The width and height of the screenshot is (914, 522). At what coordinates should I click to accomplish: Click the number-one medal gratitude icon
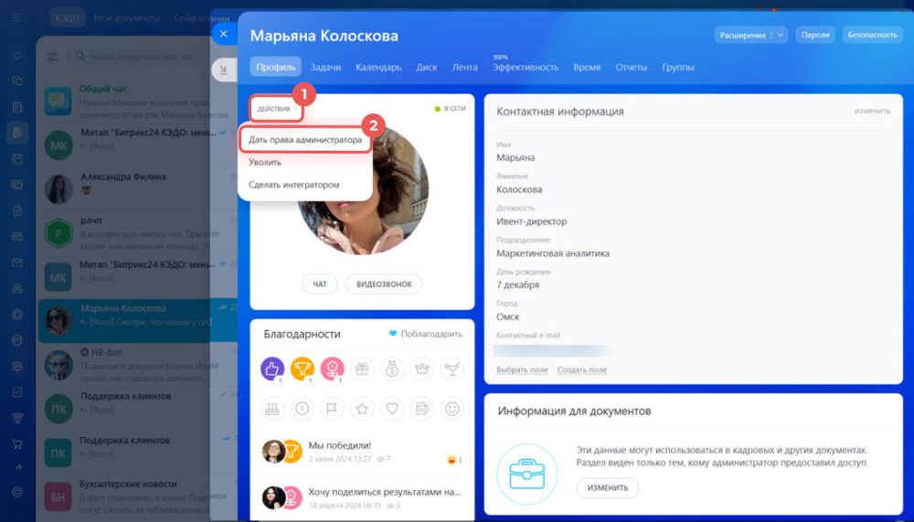tap(302, 409)
